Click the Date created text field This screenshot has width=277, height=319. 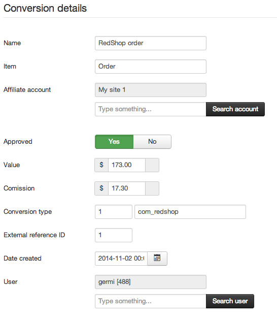coord(121,259)
